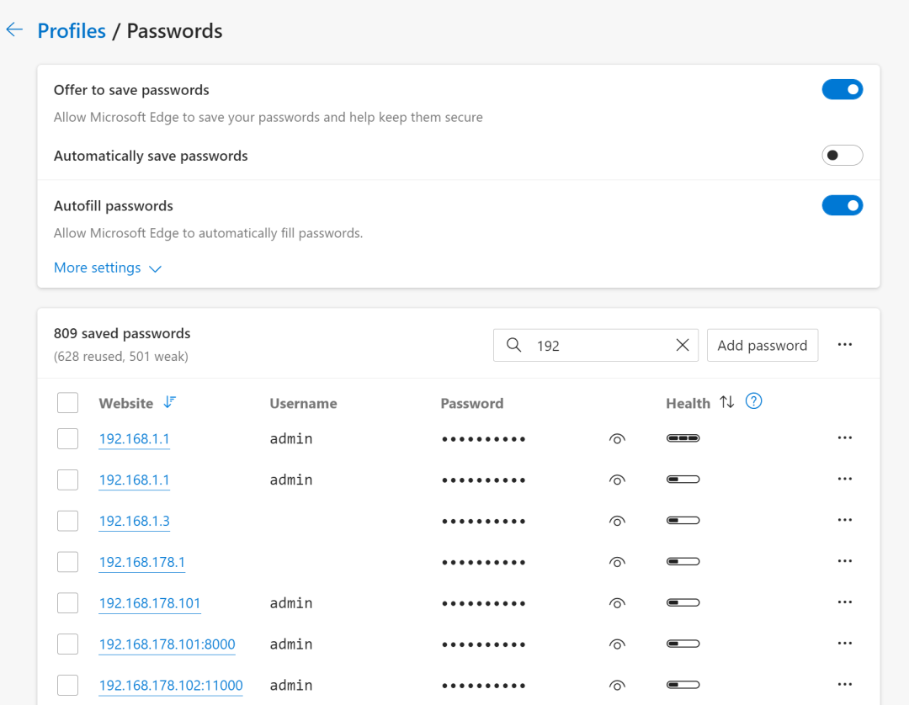Expand More settings

[x=107, y=268]
